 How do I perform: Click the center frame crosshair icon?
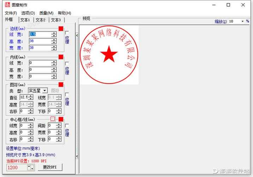[53, 119]
